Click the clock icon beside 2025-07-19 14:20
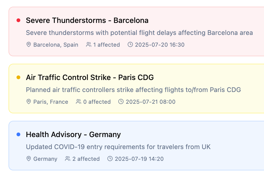 [110, 159]
